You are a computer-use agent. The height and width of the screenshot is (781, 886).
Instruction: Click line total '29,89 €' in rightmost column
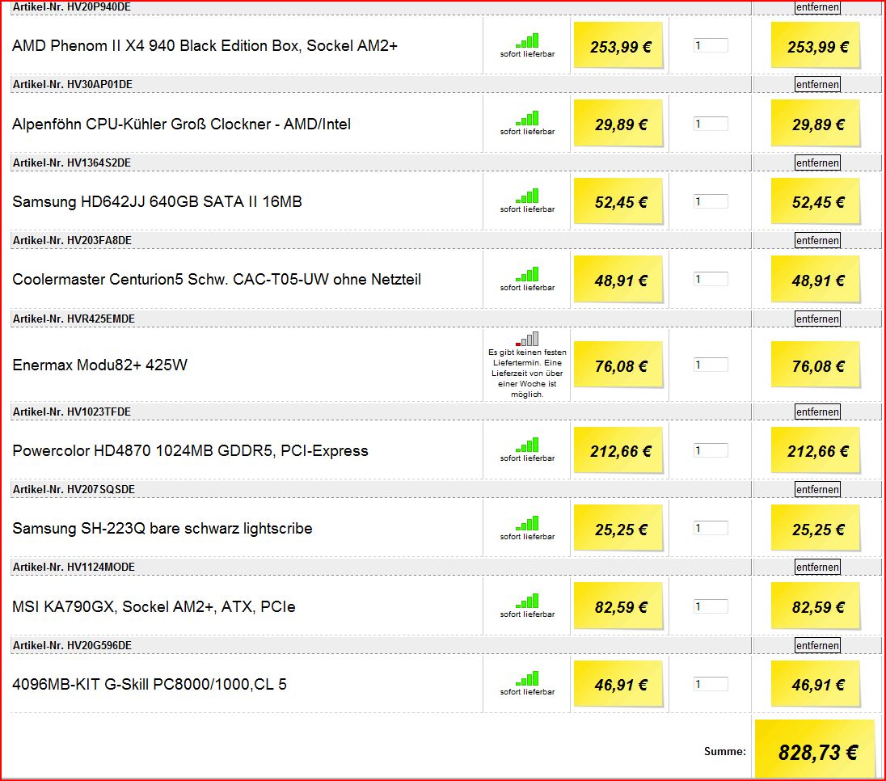tap(817, 125)
